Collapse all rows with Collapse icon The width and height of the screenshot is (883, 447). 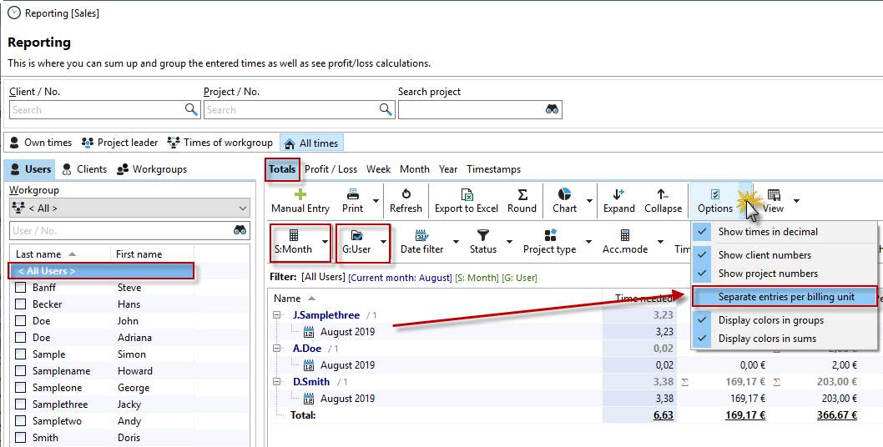pyautogui.click(x=663, y=193)
